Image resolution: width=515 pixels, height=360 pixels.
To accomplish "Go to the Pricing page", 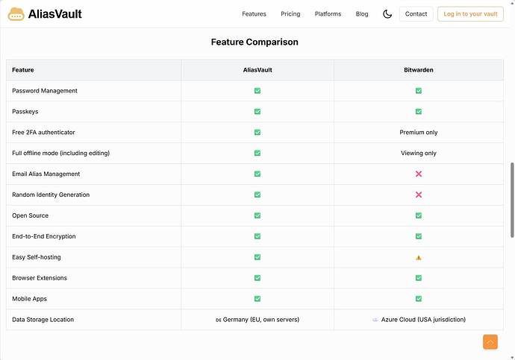I will [290, 14].
